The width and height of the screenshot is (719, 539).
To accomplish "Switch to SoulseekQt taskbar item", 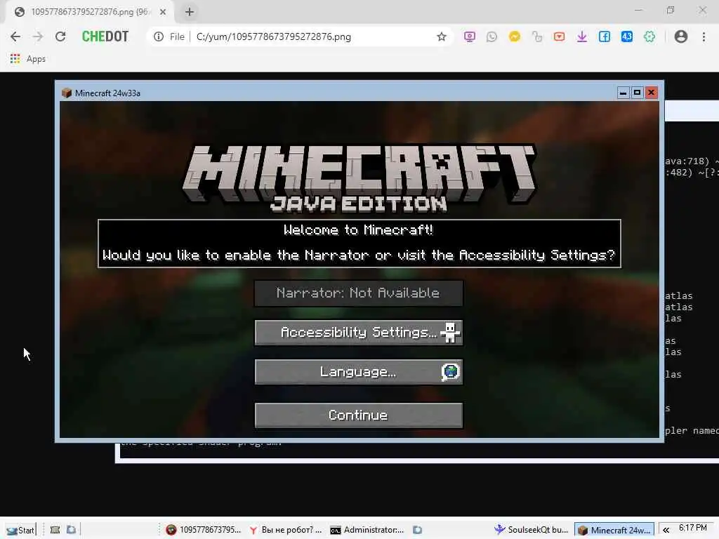I will (532, 530).
